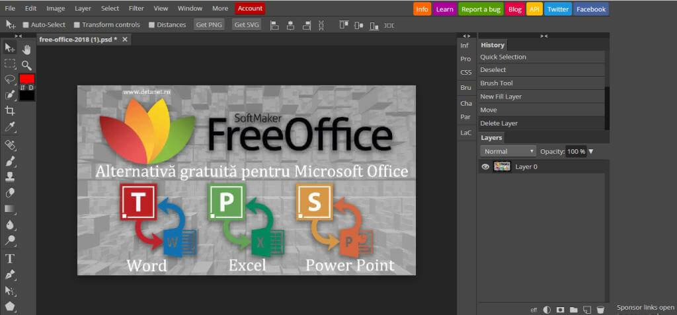The width and height of the screenshot is (677, 315).
Task: Open the Select menu
Action: coord(110,9)
